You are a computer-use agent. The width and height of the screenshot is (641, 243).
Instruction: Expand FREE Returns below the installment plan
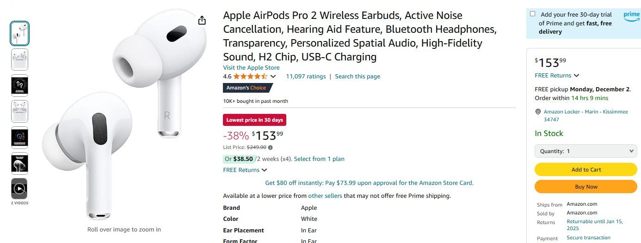pos(245,170)
